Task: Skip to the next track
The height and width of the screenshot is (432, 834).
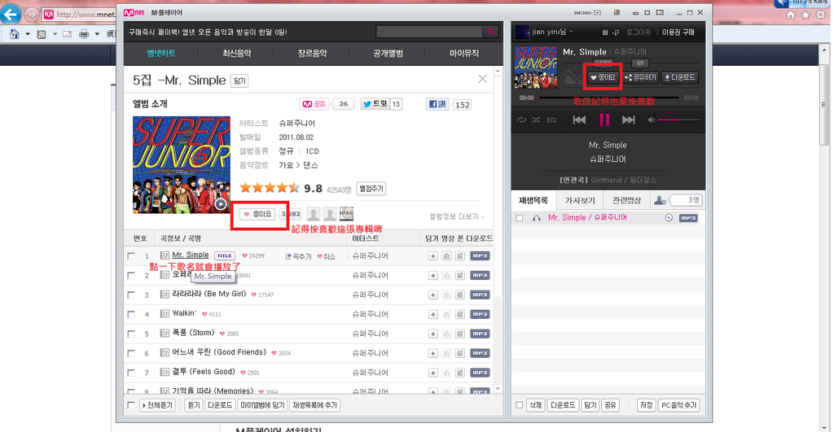Action: point(629,120)
